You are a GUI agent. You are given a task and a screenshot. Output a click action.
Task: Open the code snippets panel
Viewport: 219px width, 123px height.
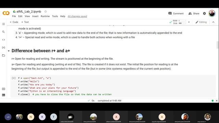click(x=3, y=40)
